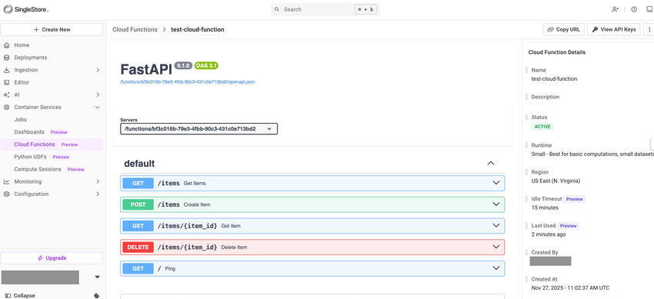Click the SingleStore logo
The height and width of the screenshot is (299, 654).
[x=26, y=9]
